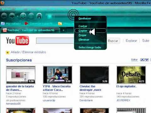Click the YouTube favicon on the tab
The image size is (151, 113).
(x=5, y=30)
